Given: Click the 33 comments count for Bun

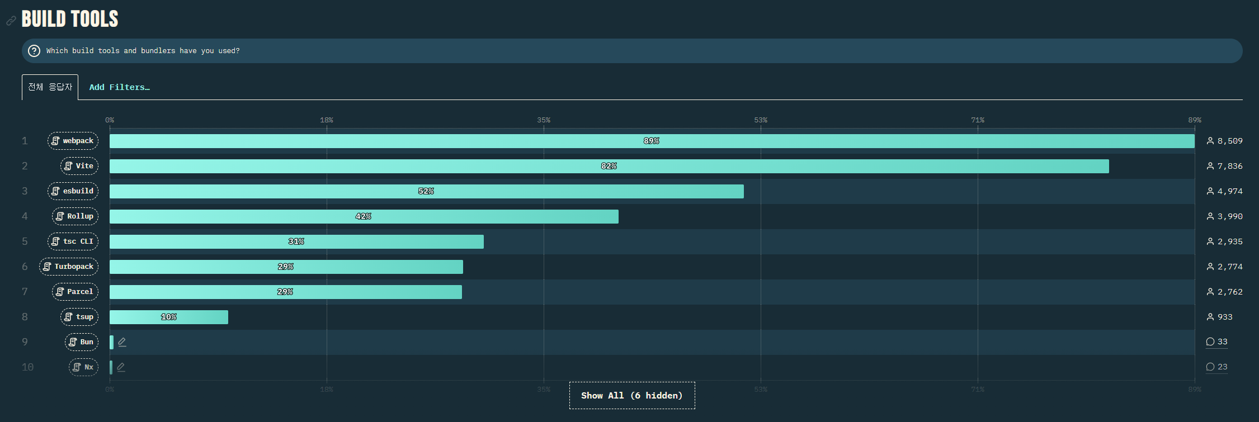Looking at the screenshot, I should pyautogui.click(x=1216, y=342).
